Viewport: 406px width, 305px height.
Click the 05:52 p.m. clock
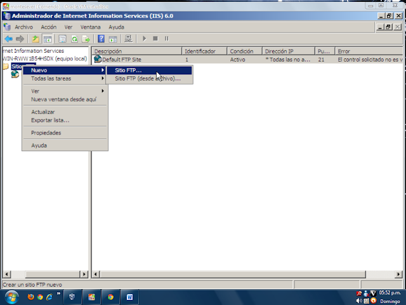coord(390,292)
